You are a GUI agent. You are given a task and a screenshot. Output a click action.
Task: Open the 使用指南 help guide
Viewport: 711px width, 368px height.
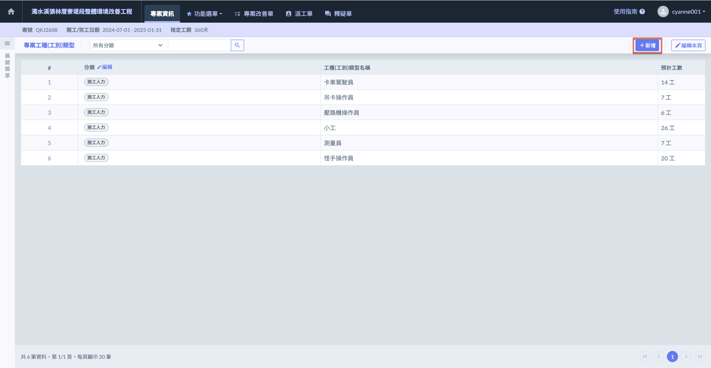click(x=629, y=11)
